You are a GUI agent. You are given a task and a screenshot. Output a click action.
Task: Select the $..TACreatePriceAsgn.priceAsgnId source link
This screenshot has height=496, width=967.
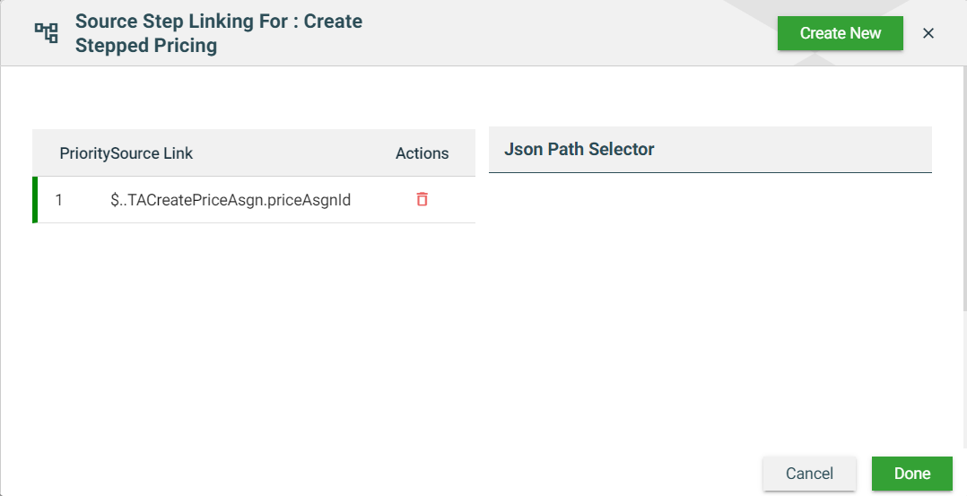click(x=230, y=200)
